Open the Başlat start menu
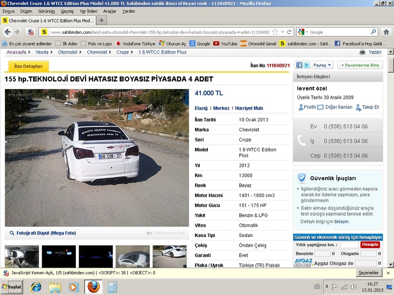This screenshot has height=295, width=394. click(x=12, y=287)
